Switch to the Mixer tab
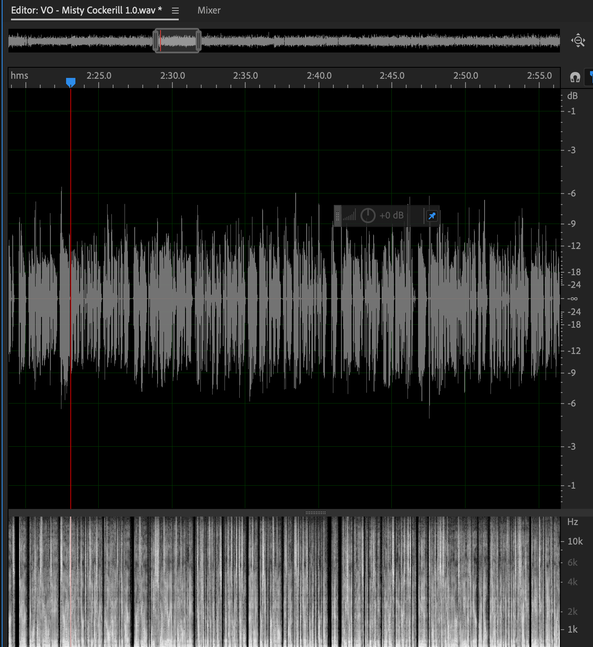 pos(208,11)
